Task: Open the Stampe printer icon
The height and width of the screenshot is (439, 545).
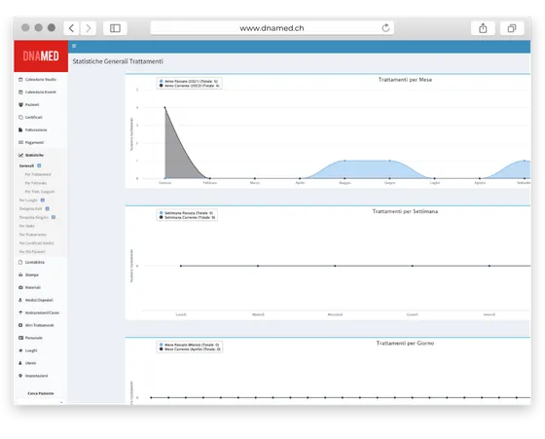Action: (x=20, y=274)
